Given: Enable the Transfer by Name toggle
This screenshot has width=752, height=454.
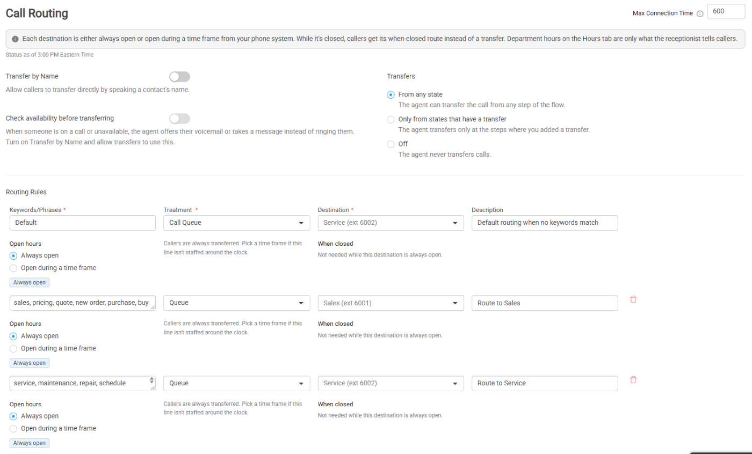Looking at the screenshot, I should 179,77.
